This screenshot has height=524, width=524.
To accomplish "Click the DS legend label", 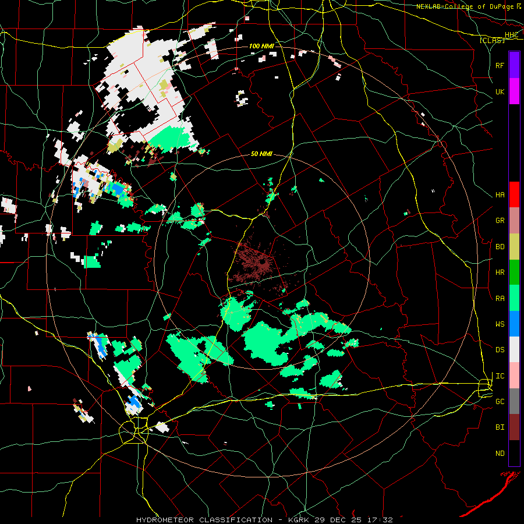I will [x=500, y=350].
